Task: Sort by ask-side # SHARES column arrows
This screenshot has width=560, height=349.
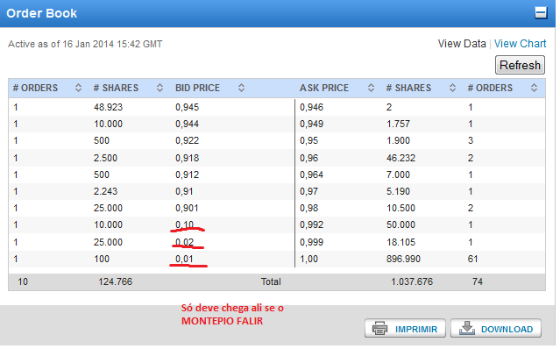Action: point(452,88)
